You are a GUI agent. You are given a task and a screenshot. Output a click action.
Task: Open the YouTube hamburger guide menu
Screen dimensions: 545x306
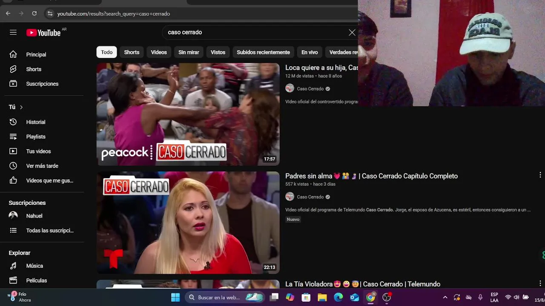pos(13,32)
